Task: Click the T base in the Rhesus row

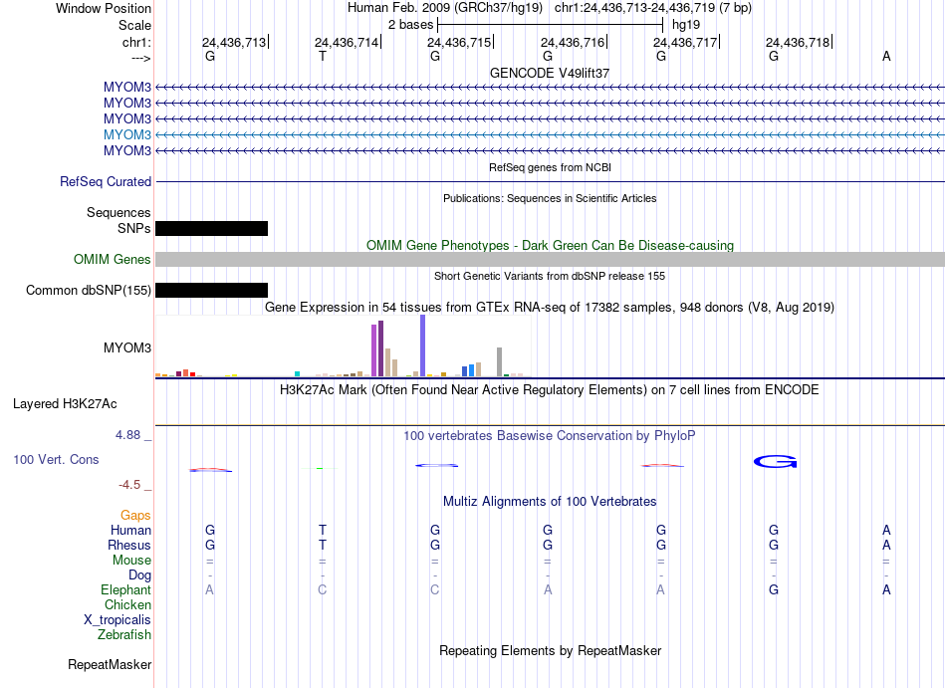Action: point(323,545)
